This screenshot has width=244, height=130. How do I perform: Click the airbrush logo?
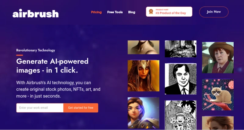tap(35, 13)
